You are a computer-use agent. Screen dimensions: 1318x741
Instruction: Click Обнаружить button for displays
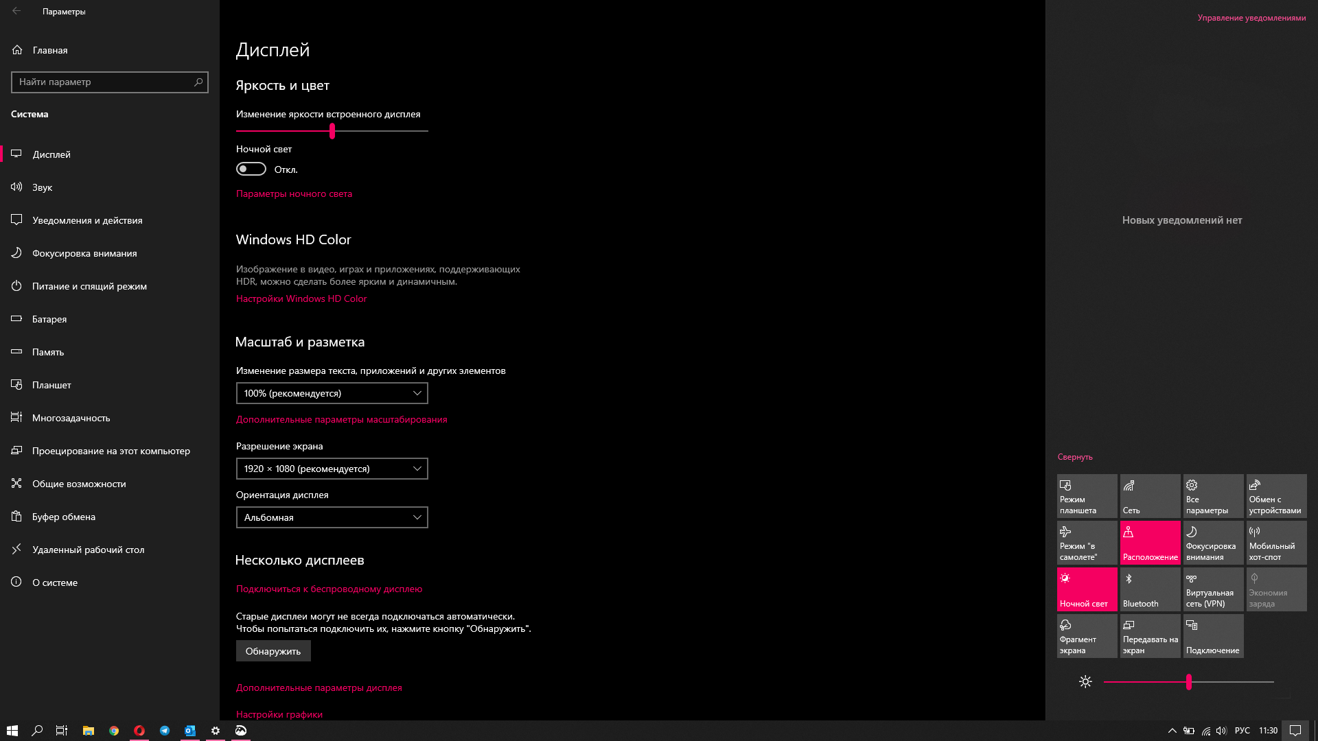pyautogui.click(x=273, y=650)
